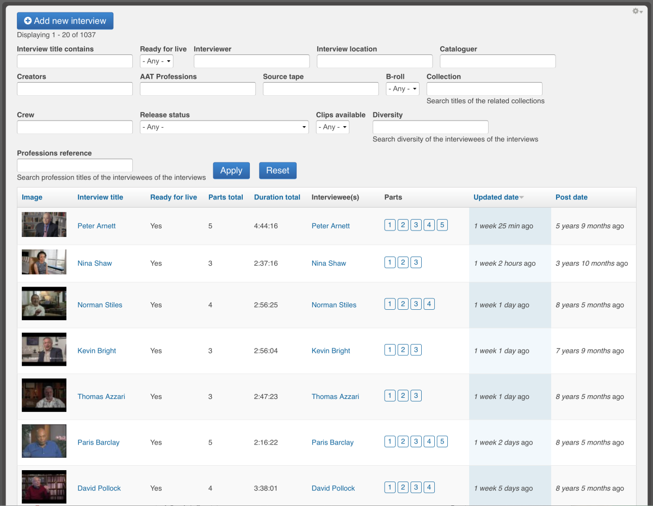Image resolution: width=653 pixels, height=506 pixels.
Task: Expand the Ready for live dropdown
Action: coord(157,61)
